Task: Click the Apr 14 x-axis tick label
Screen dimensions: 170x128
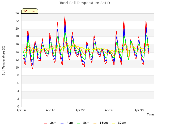Action: 21,110
